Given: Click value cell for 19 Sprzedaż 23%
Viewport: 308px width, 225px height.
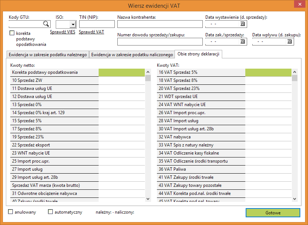Looking at the screenshot, I should coord(122,137).
